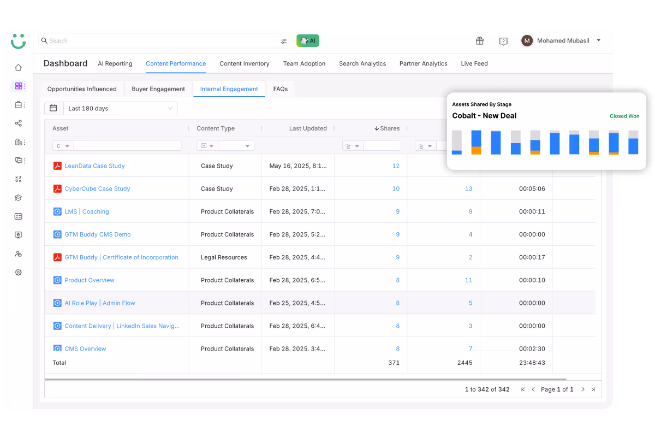Open the briefcase icon in sidebar
This screenshot has height=437, width=655.
point(18,104)
